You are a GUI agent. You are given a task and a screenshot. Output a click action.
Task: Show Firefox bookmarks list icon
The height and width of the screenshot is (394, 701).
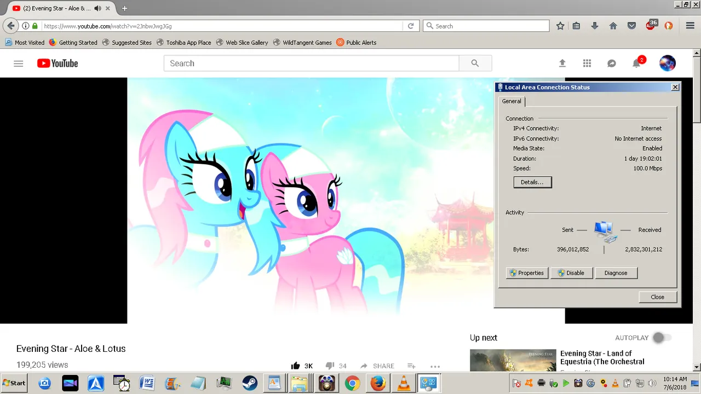(x=576, y=26)
